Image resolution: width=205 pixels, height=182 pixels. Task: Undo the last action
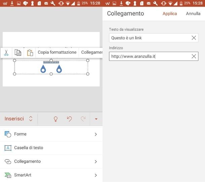click(x=70, y=119)
